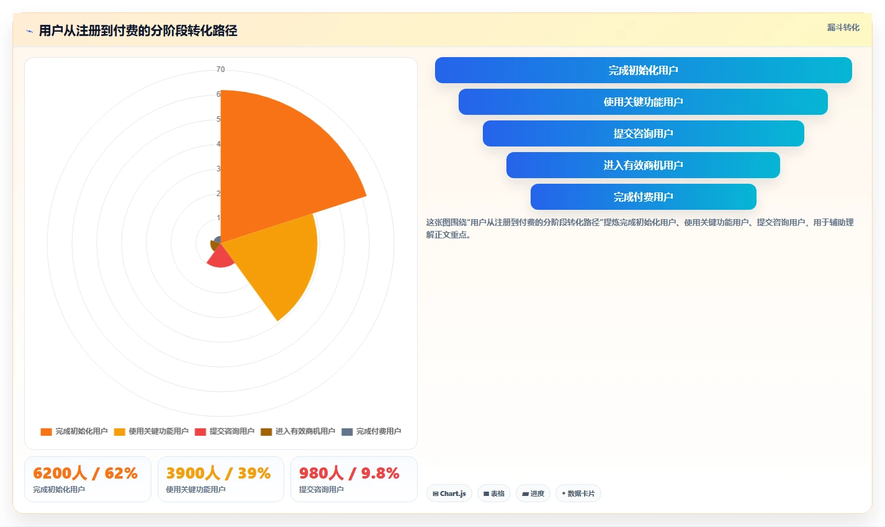Click legend label 完成初始化用户
Image resolution: width=885 pixels, height=527 pixels.
[81, 431]
